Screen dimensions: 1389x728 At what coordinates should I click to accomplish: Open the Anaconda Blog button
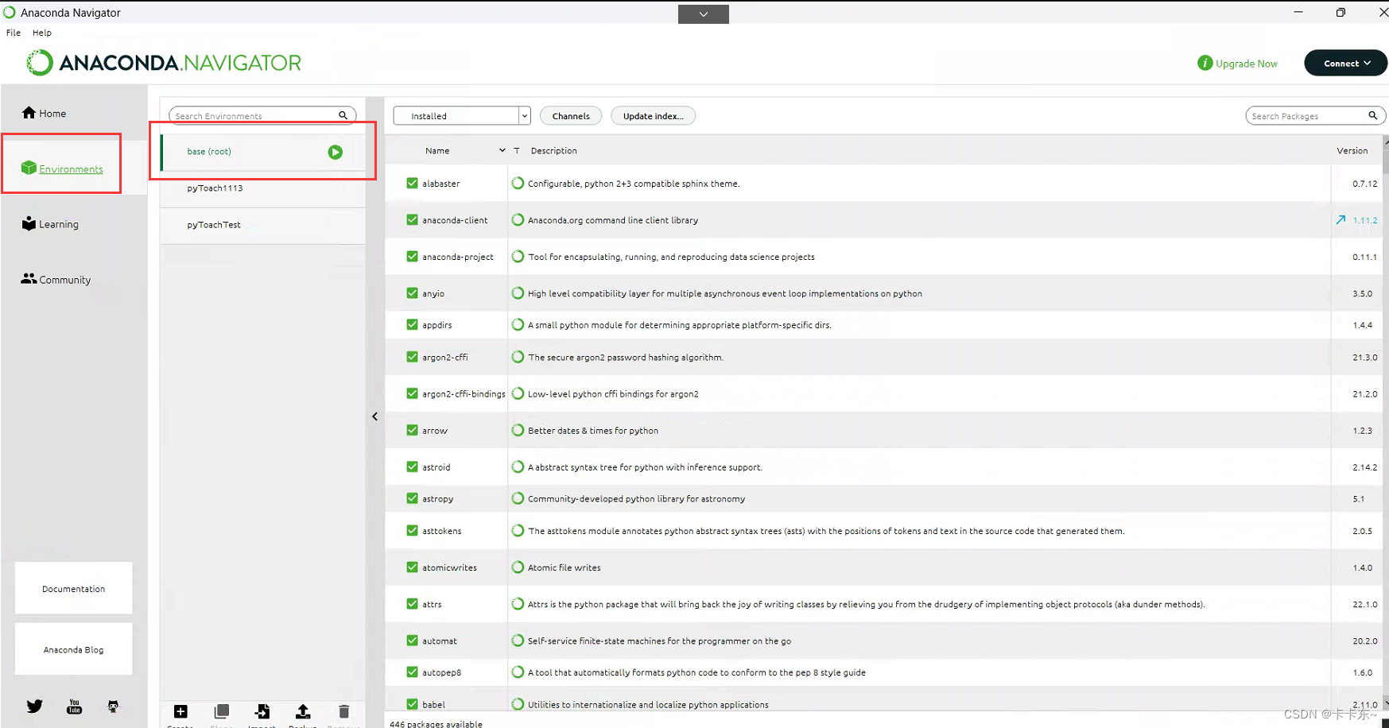(73, 649)
